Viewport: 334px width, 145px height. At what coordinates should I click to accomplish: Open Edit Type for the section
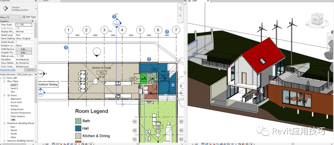tap(29, 17)
